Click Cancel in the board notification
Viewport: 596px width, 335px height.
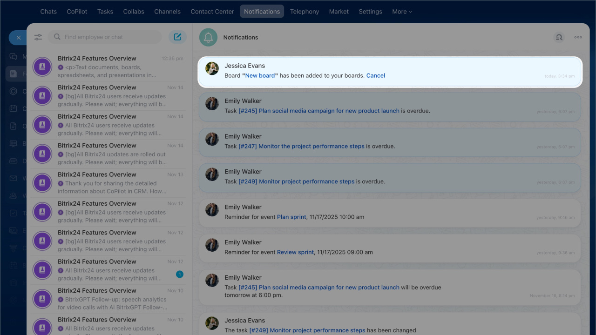[375, 75]
